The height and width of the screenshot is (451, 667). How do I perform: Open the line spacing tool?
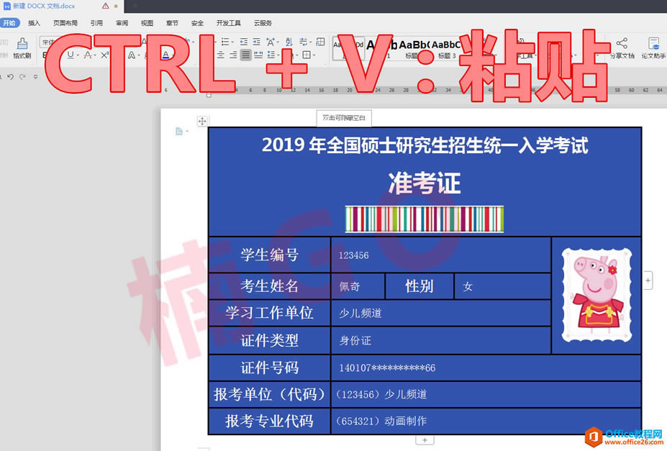[271, 55]
